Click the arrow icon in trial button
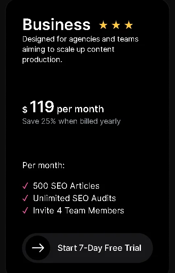175x273 pixels. 38,248
